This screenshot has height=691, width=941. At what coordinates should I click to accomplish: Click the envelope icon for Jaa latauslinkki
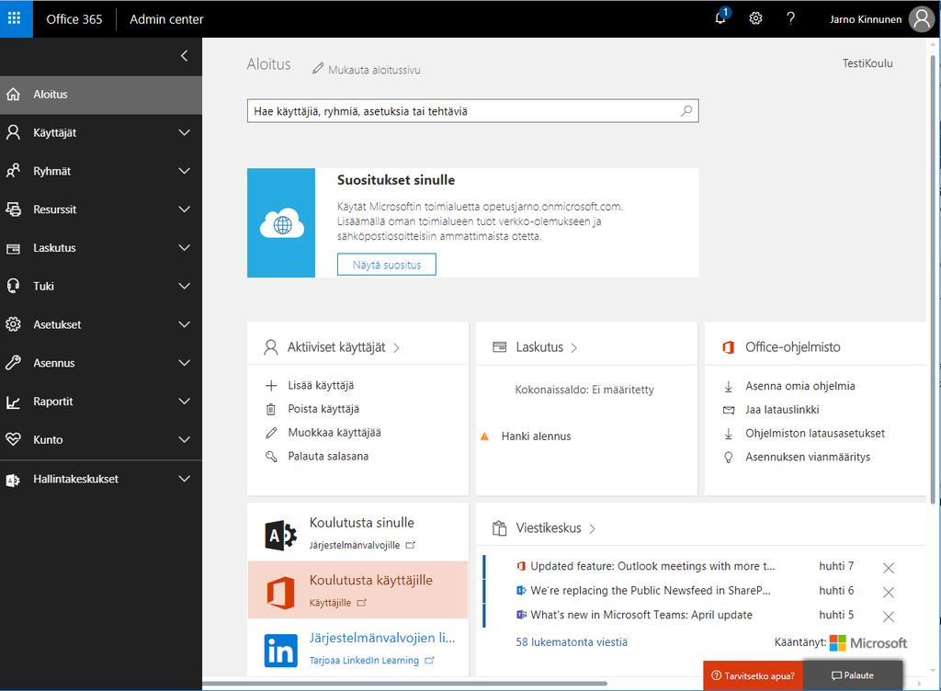pyautogui.click(x=729, y=410)
